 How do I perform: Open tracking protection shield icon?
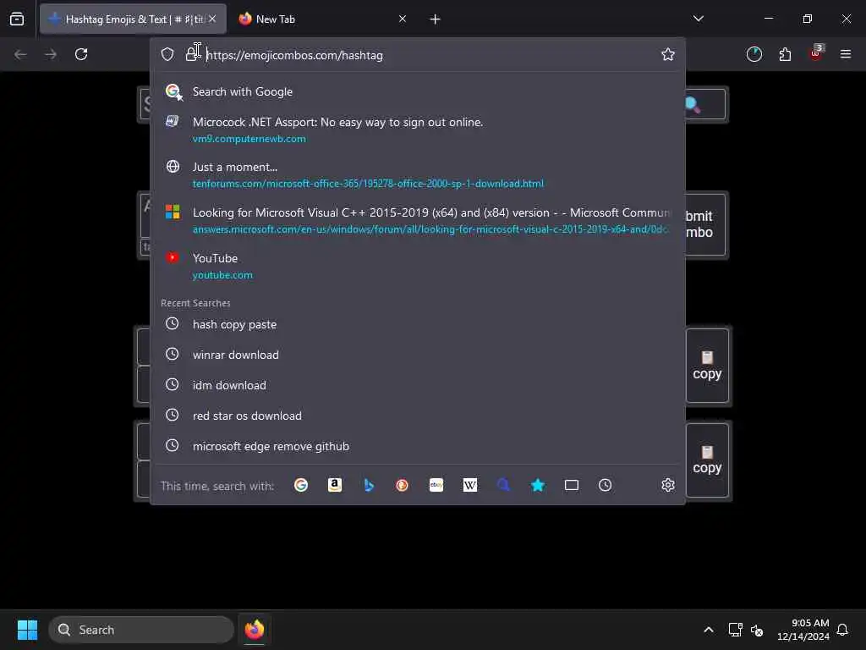coord(167,54)
